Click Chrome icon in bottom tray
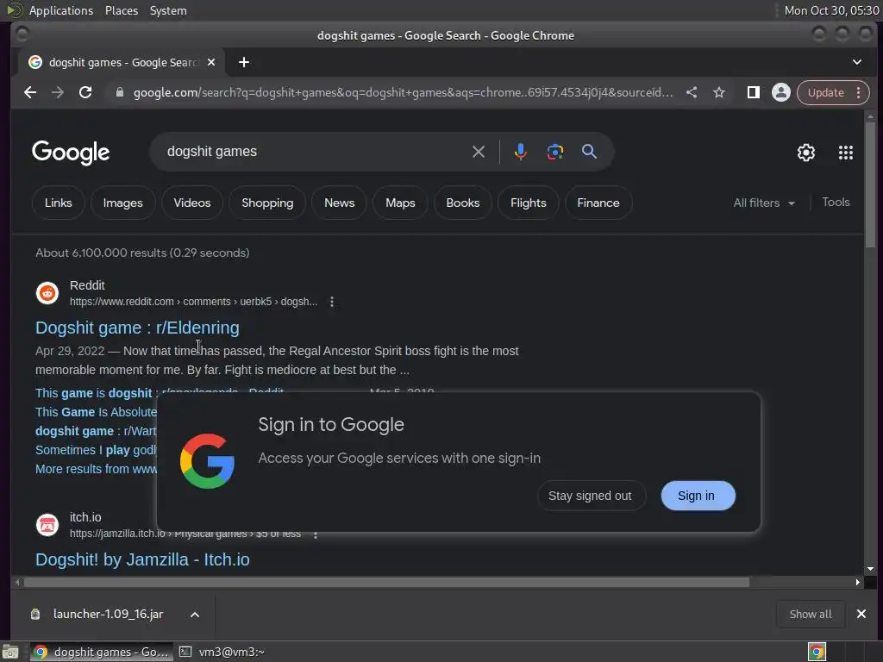883x662 pixels. pyautogui.click(x=817, y=652)
